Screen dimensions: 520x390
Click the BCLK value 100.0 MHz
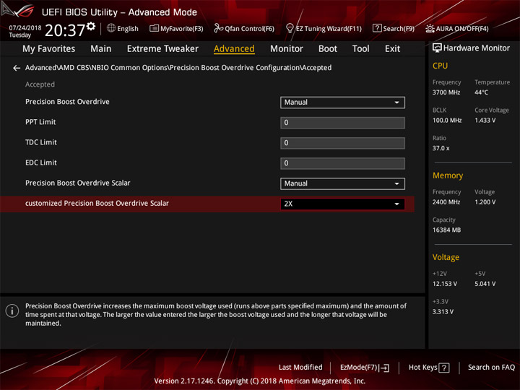(447, 121)
